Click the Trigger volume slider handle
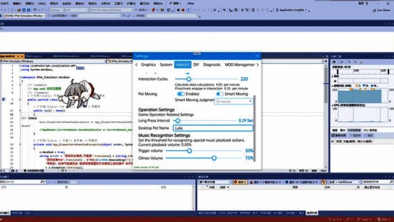 [x=189, y=151]
